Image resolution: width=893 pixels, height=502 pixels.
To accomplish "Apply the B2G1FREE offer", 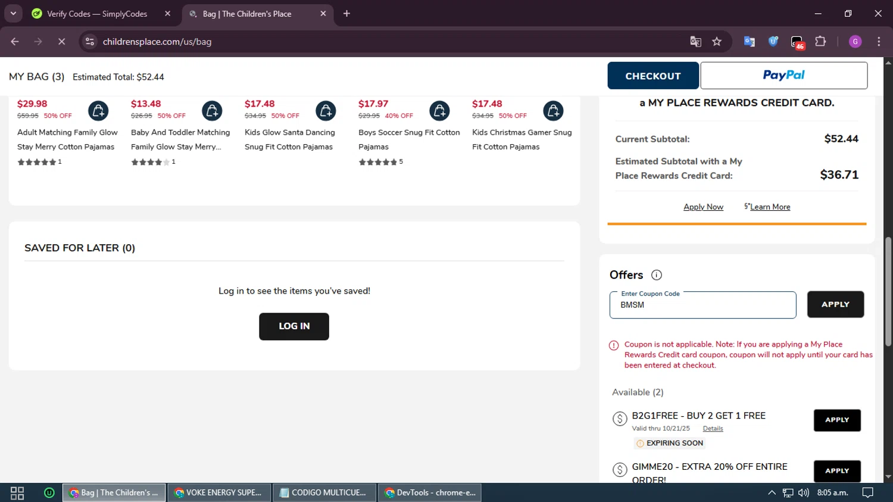I will tap(837, 420).
